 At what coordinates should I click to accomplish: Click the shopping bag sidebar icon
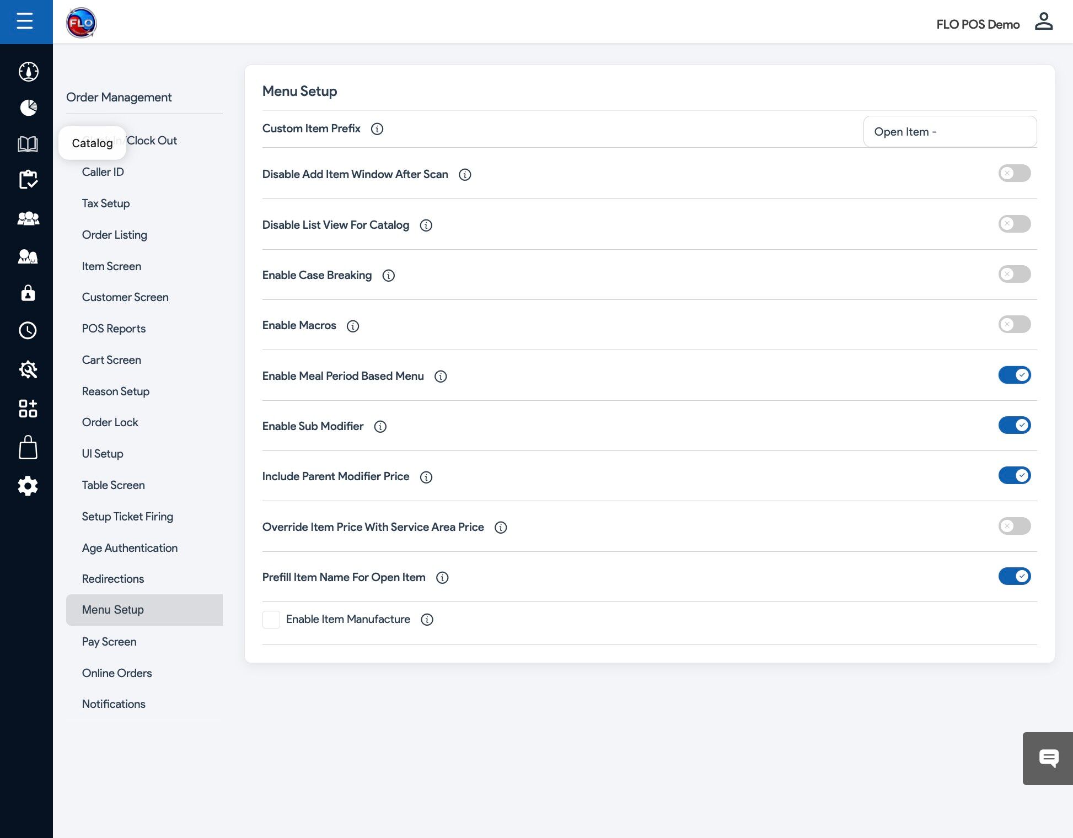[x=28, y=447]
